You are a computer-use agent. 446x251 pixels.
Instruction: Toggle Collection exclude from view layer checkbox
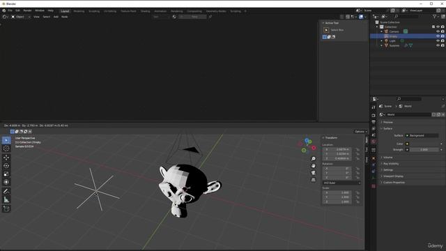pyautogui.click(x=433, y=26)
